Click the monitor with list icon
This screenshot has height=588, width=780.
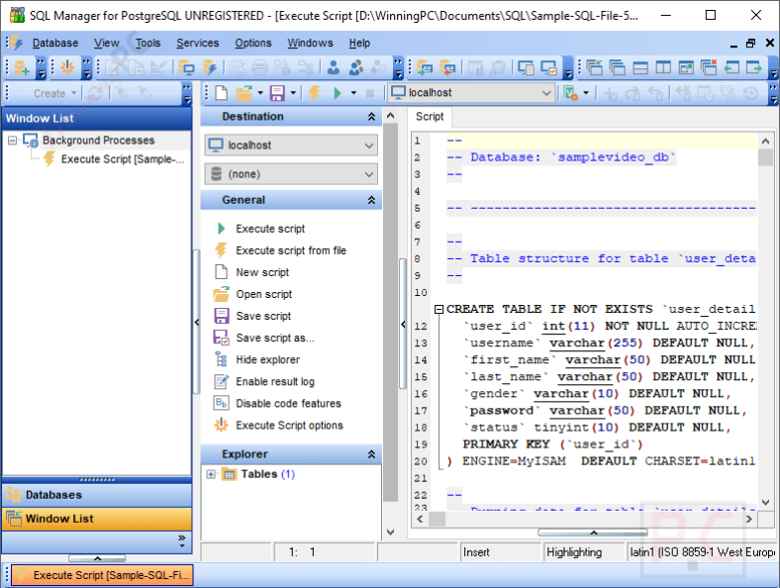[526, 67]
